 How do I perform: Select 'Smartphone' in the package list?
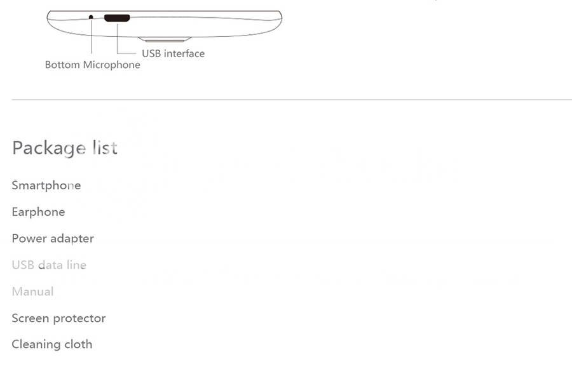click(46, 185)
